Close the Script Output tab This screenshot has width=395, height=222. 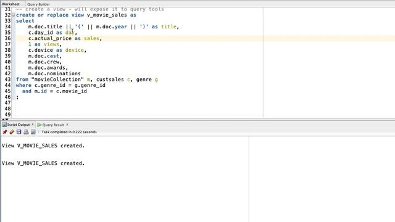(x=33, y=125)
